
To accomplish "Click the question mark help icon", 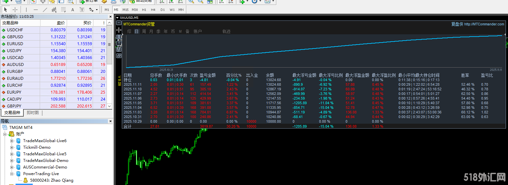I will pyautogui.click(x=118, y=43).
